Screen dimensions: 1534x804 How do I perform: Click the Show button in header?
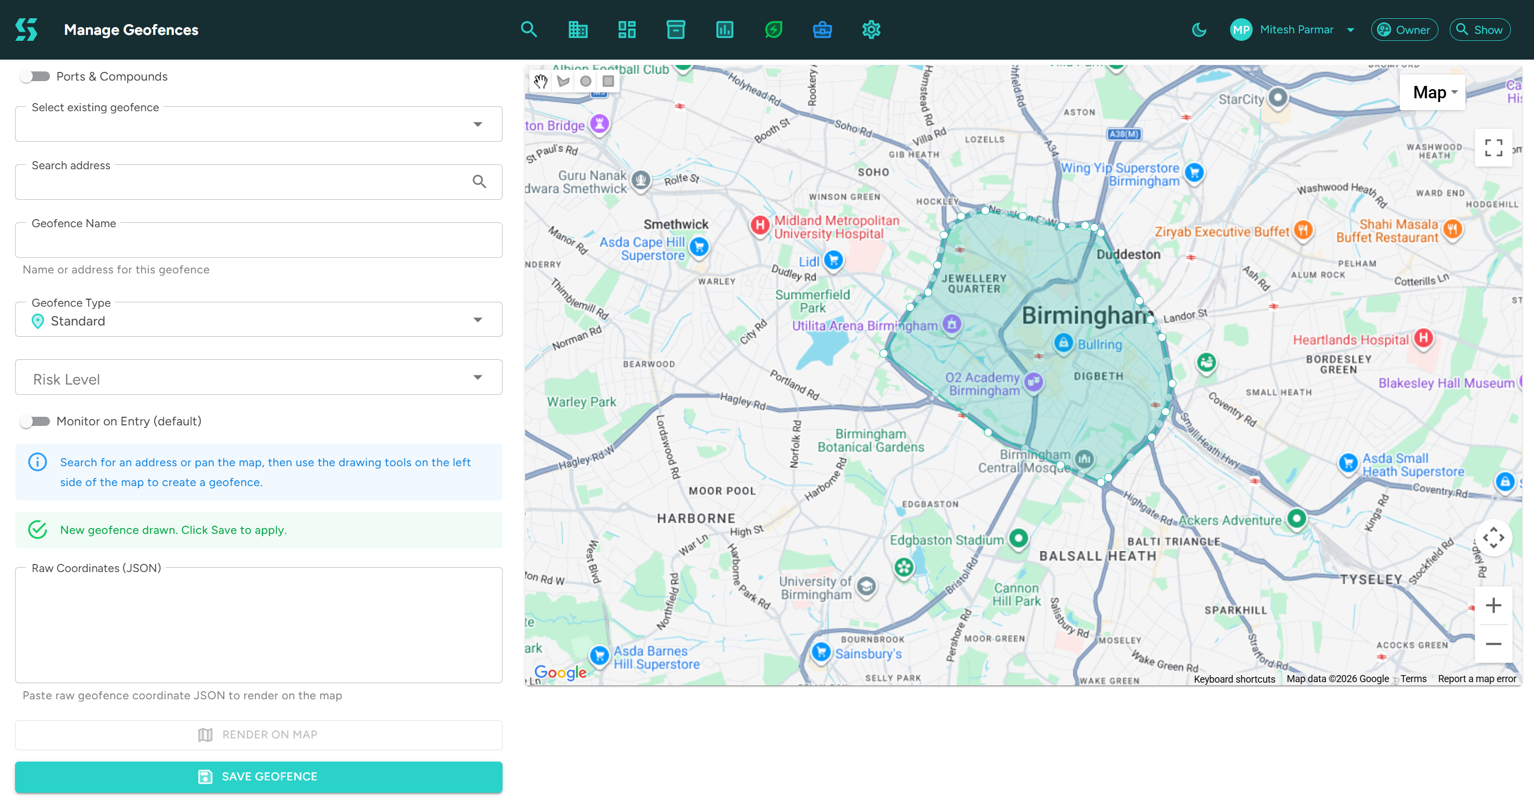pyautogui.click(x=1479, y=29)
